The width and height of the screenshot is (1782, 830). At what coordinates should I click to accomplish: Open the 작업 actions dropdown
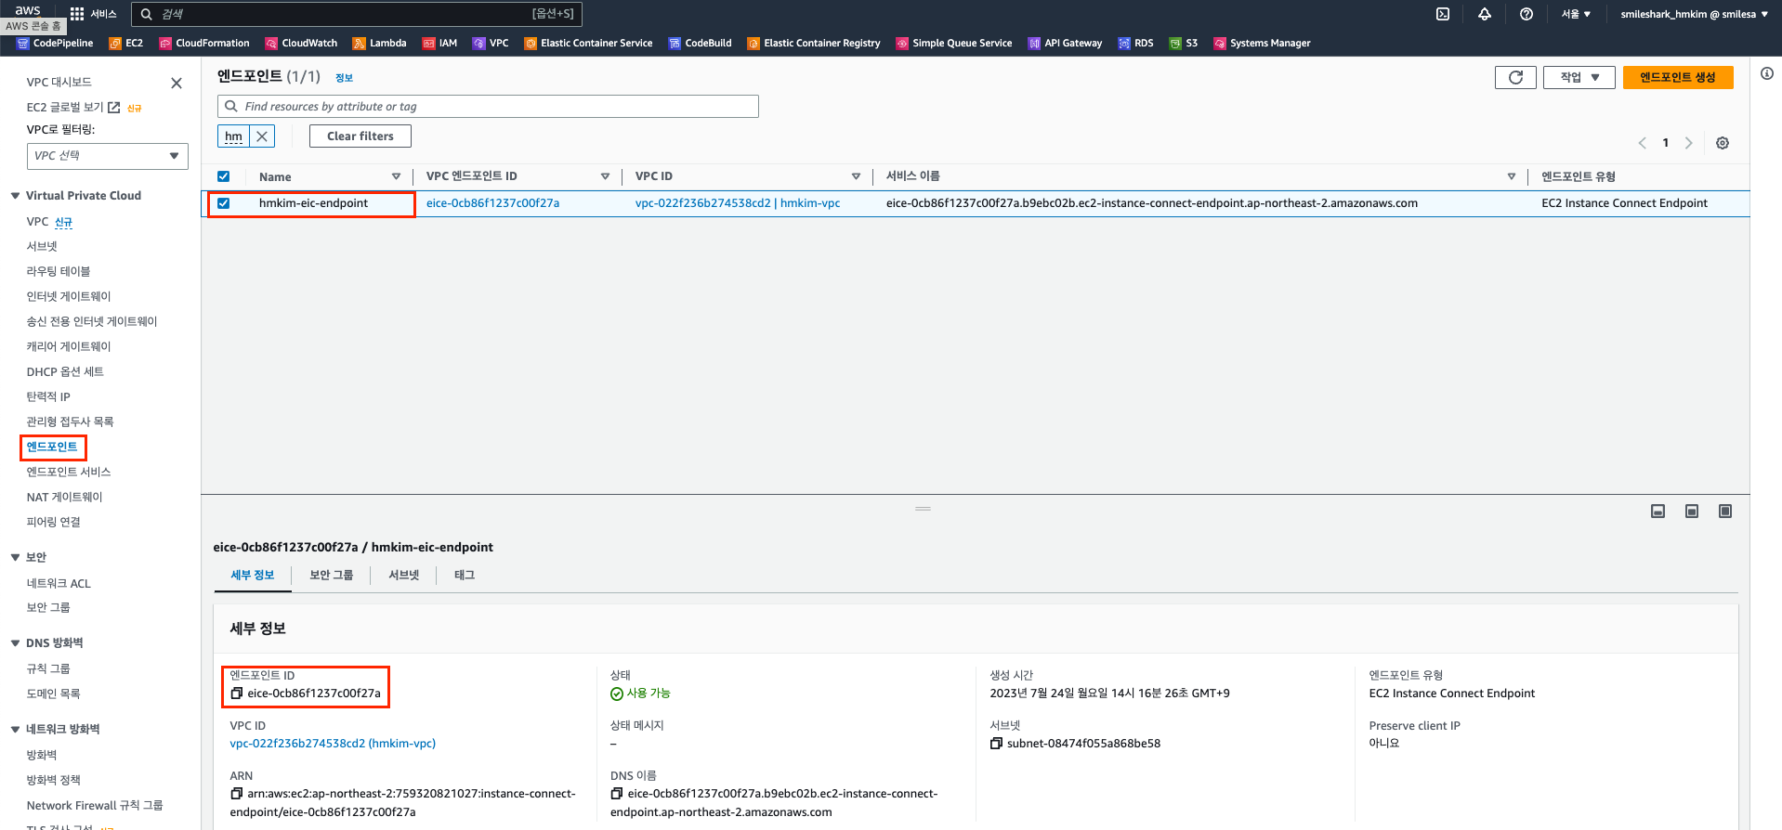1579,77
